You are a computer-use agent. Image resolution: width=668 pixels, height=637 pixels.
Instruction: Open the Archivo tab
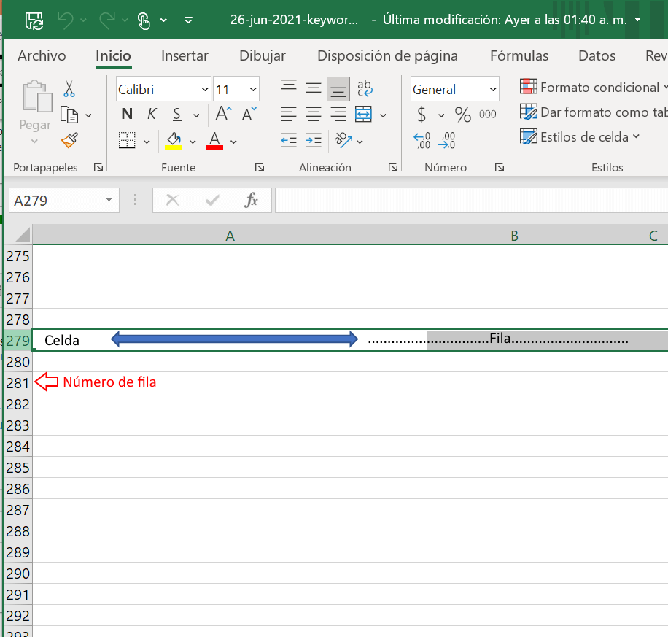[42, 56]
